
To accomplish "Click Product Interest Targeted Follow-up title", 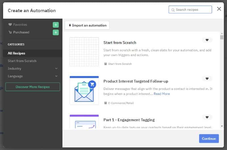I will point(136,81).
